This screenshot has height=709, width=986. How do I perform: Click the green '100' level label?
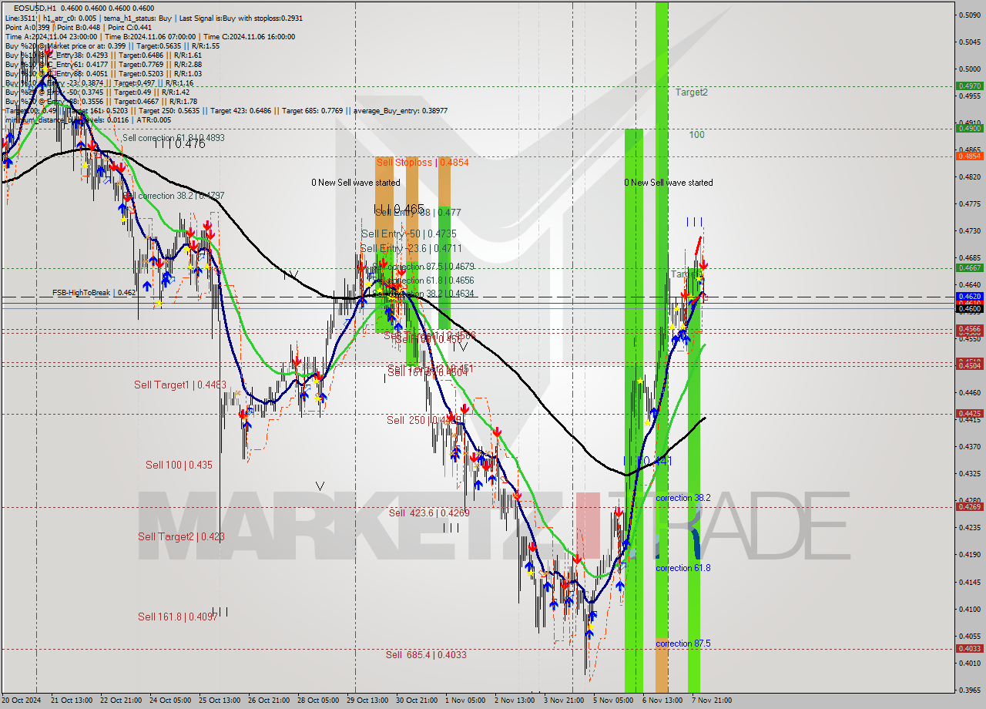coord(697,135)
